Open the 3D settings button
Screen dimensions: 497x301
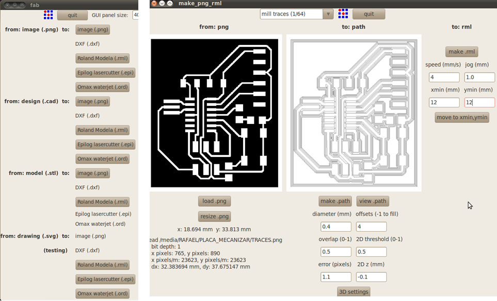point(354,292)
